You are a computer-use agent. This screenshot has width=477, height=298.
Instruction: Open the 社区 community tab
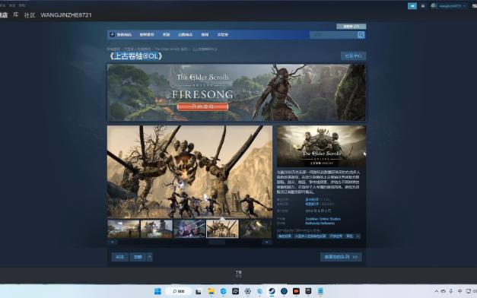tap(30, 15)
